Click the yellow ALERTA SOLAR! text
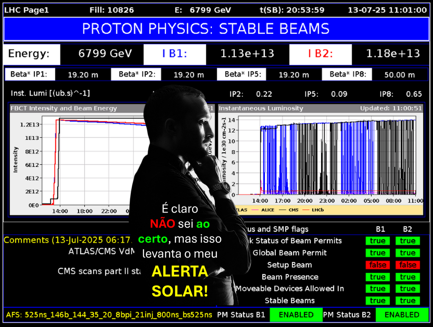 tap(180, 282)
